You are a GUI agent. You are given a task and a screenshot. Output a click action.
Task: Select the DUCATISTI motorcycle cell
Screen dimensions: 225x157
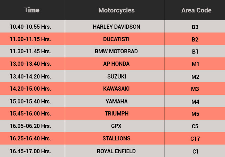point(116,39)
